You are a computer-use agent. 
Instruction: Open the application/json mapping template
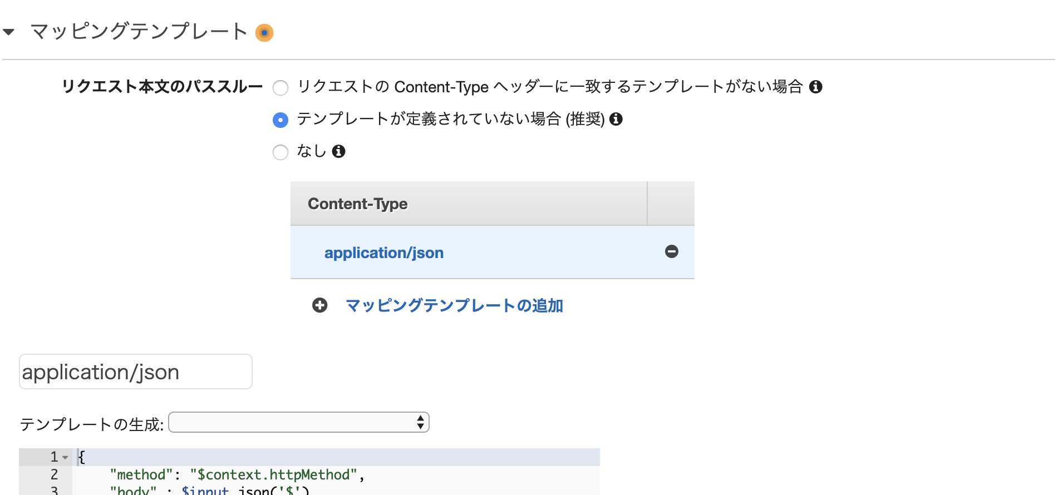click(x=384, y=253)
